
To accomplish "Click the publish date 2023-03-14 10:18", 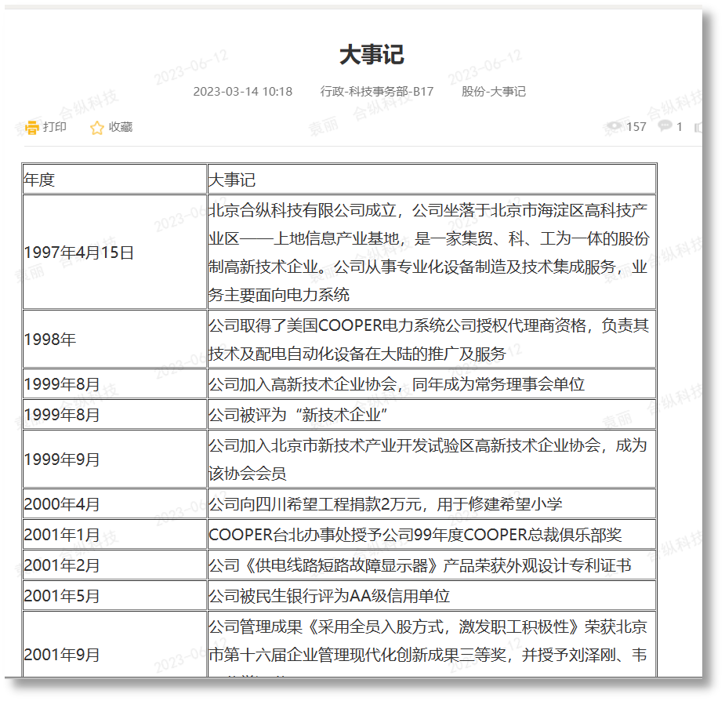I will [x=243, y=92].
